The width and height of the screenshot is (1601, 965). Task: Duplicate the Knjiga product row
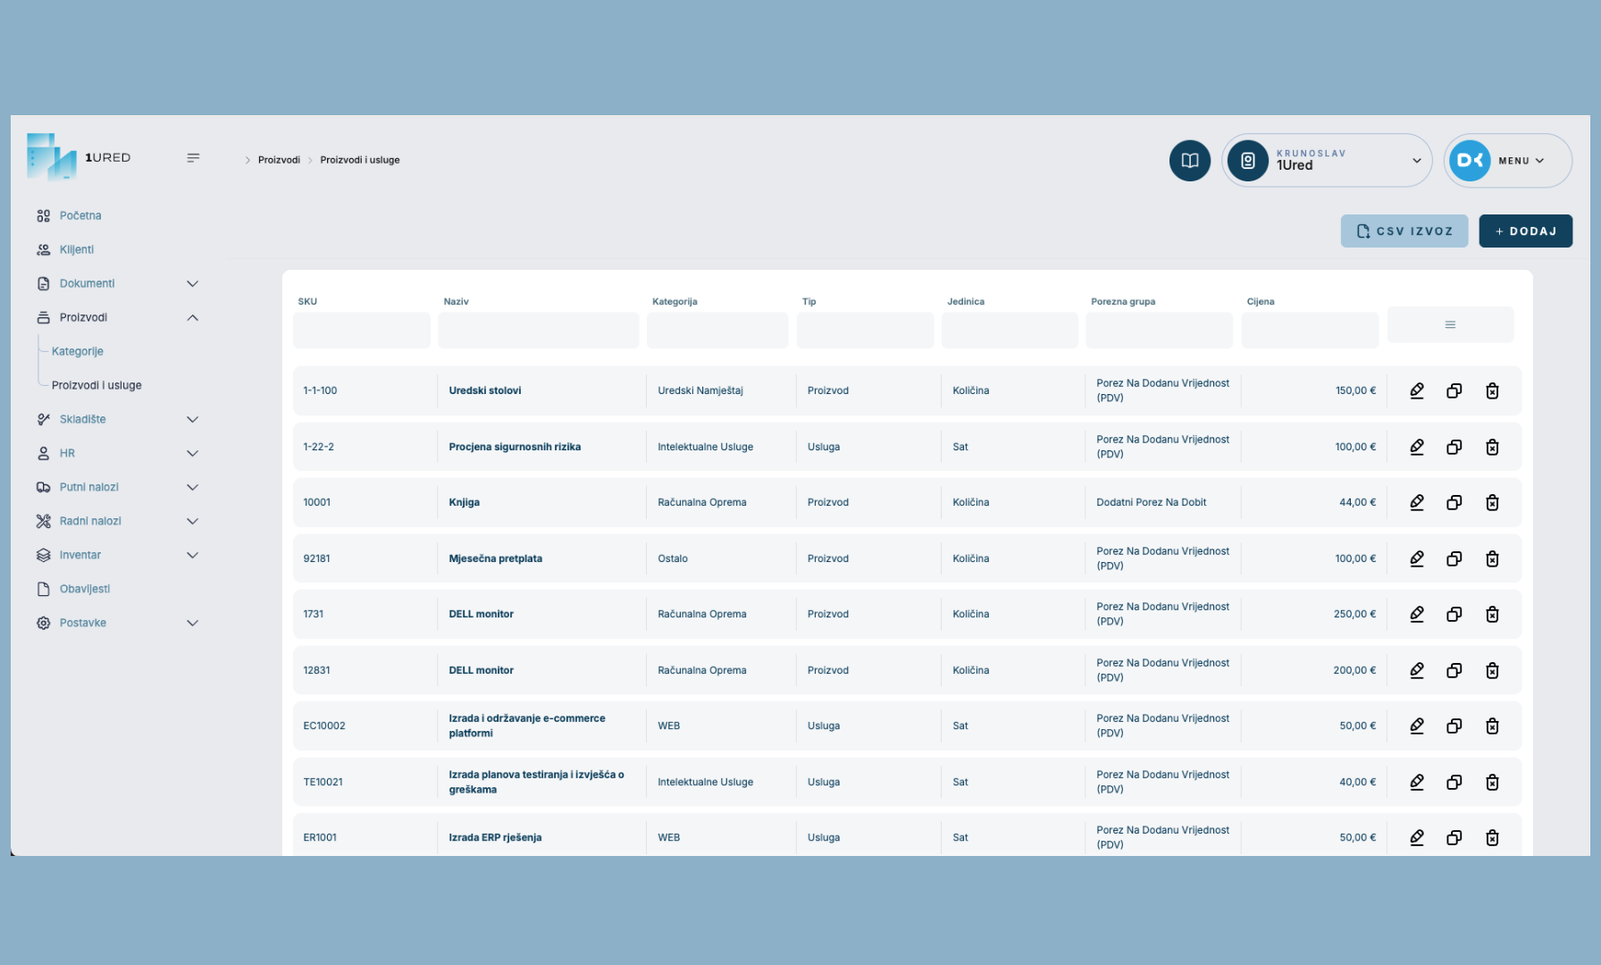click(1454, 502)
